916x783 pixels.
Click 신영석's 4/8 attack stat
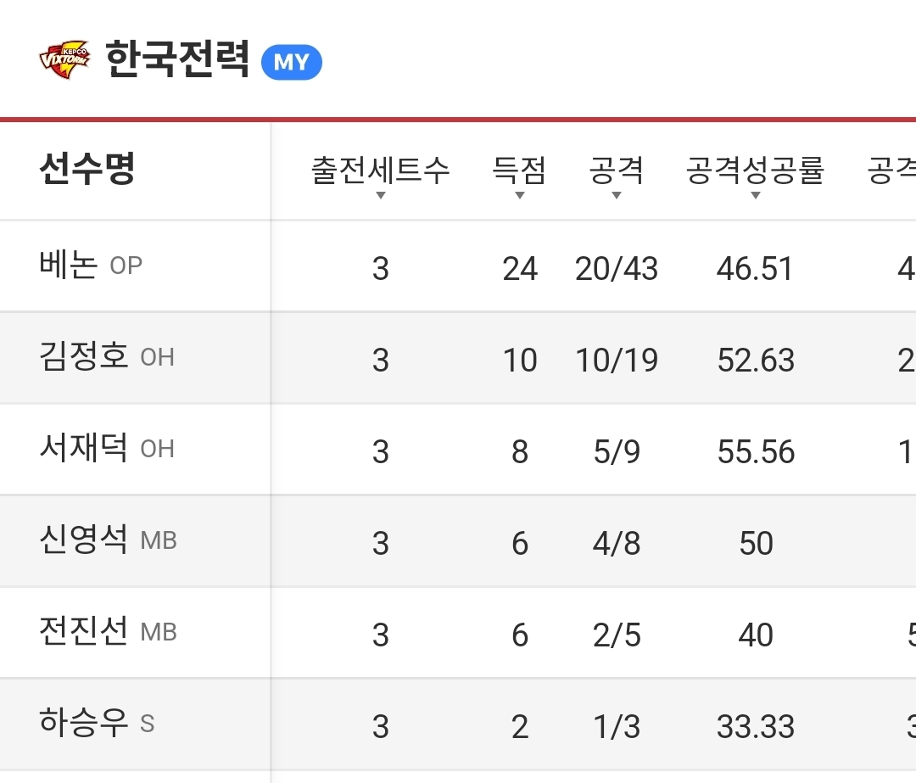[617, 544]
